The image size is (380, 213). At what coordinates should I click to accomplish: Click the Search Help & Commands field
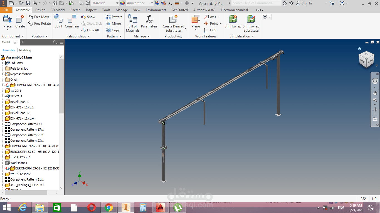256,3
